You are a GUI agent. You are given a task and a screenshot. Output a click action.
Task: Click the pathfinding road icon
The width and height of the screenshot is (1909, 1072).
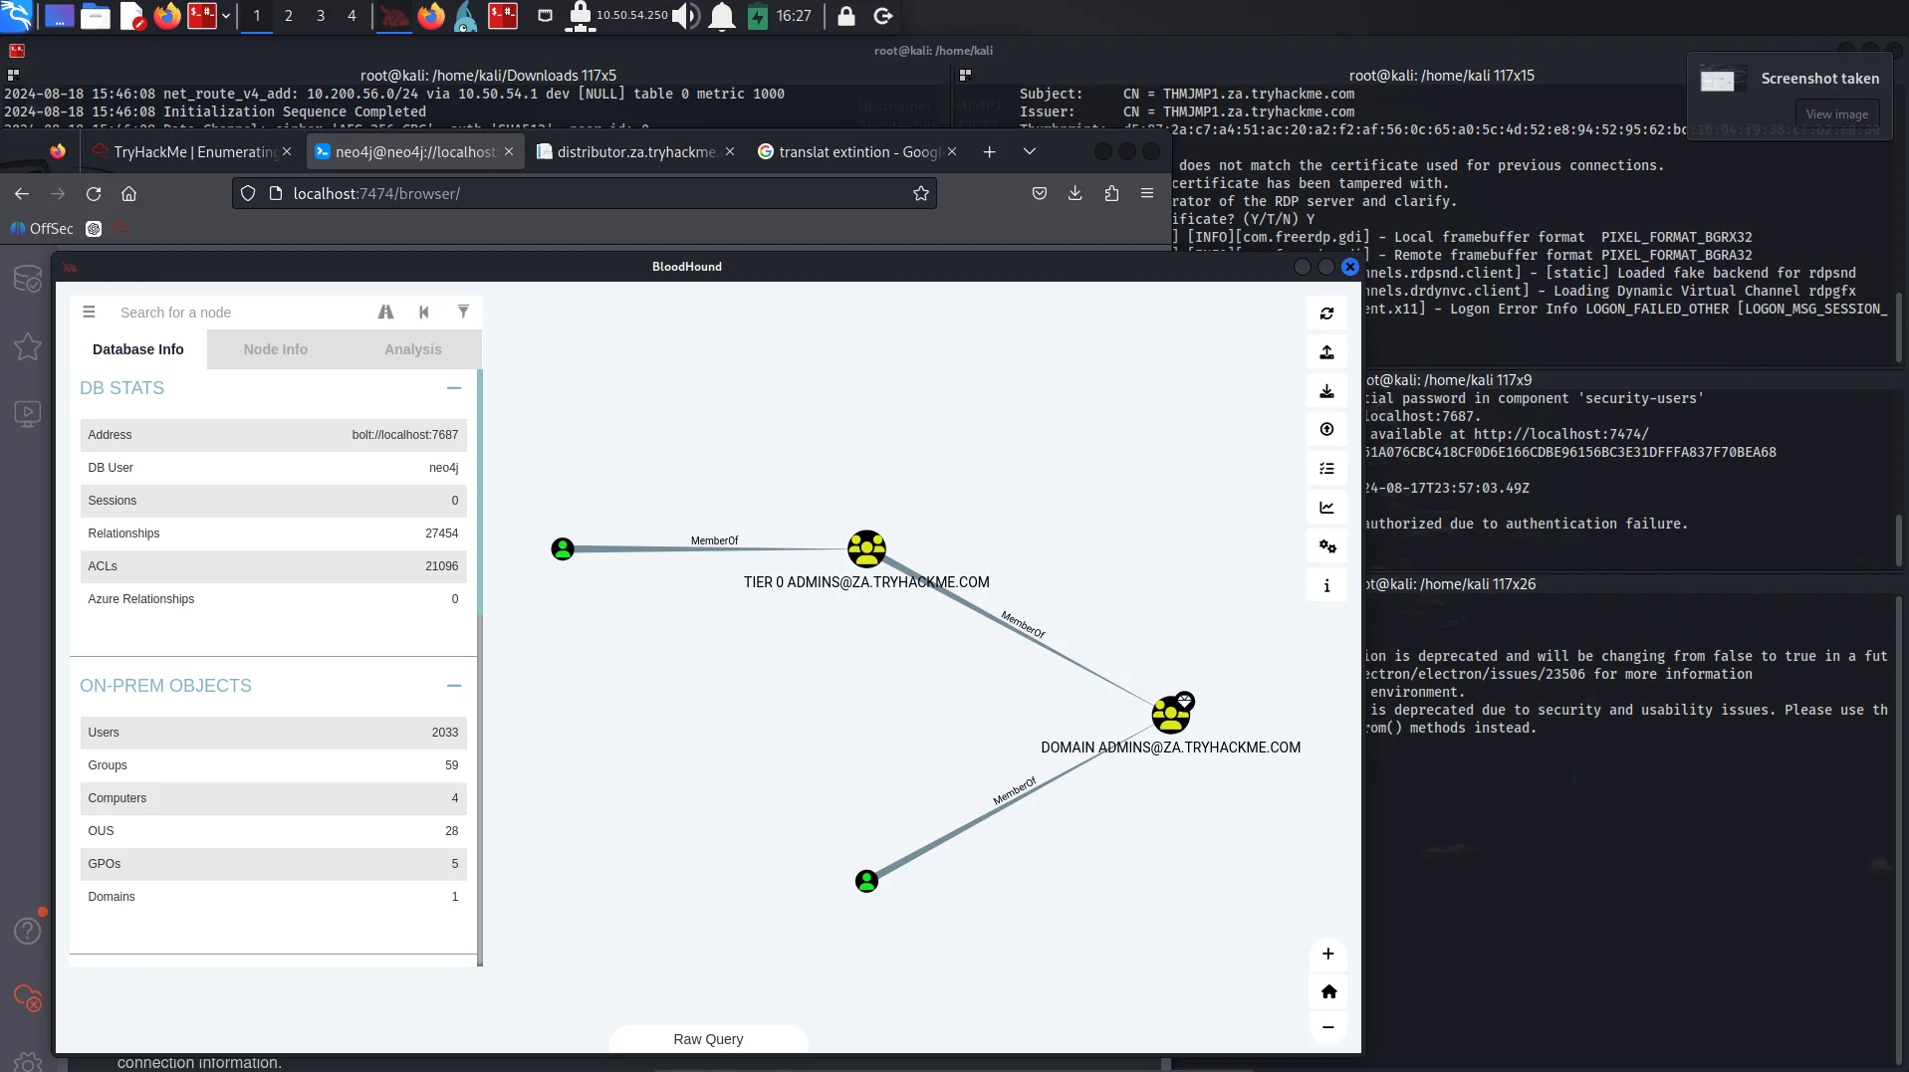[385, 312]
